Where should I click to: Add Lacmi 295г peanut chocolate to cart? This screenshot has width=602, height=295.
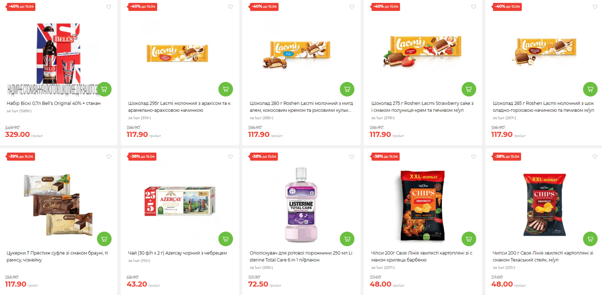226,89
